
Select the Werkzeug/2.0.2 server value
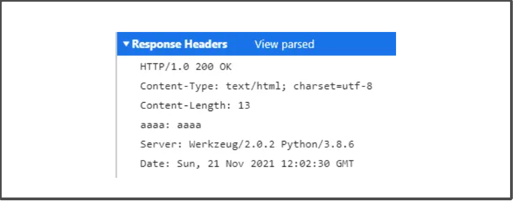(x=232, y=144)
